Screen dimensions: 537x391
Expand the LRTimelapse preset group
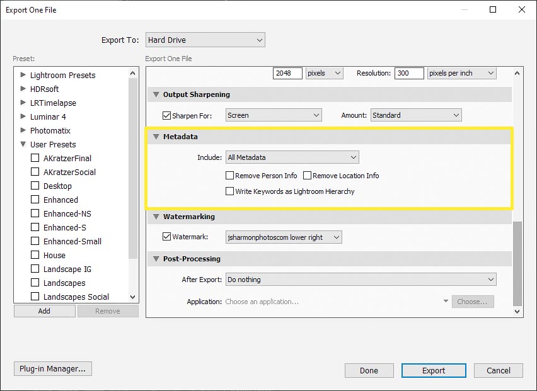tap(23, 102)
